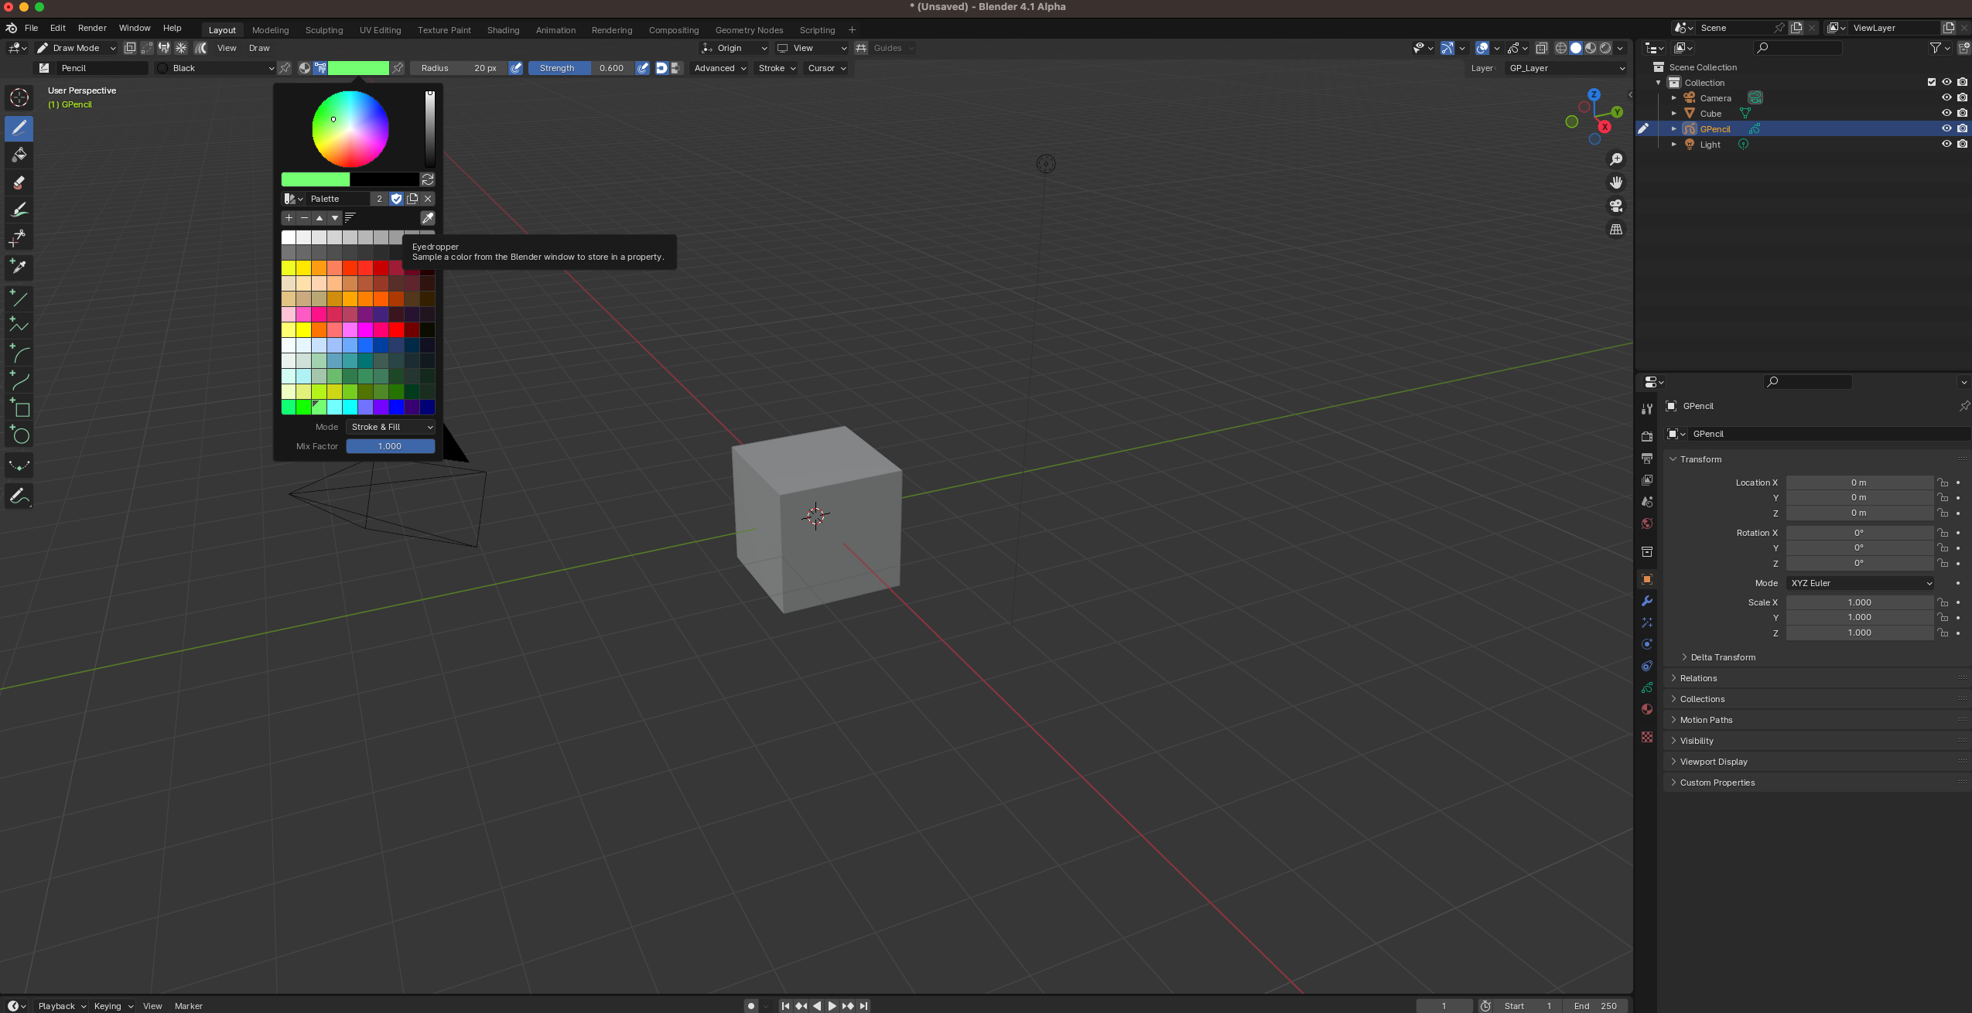Expand the Relations panel
This screenshot has width=1972, height=1013.
(1698, 678)
